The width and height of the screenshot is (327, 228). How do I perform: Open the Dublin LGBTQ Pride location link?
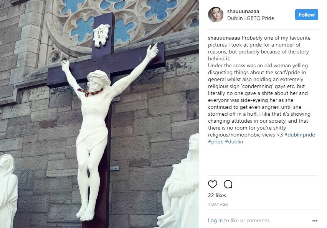point(251,18)
